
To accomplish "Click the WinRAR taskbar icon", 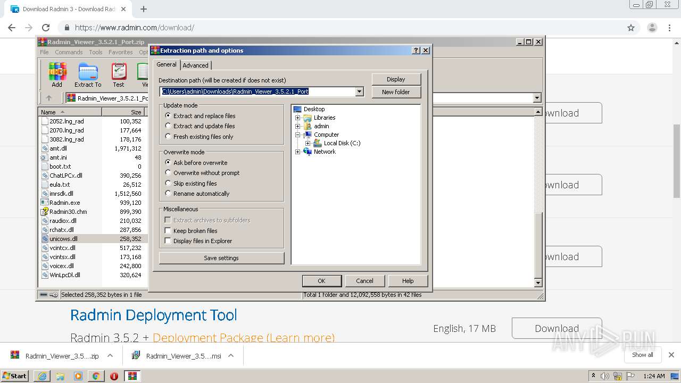I will click(x=132, y=376).
